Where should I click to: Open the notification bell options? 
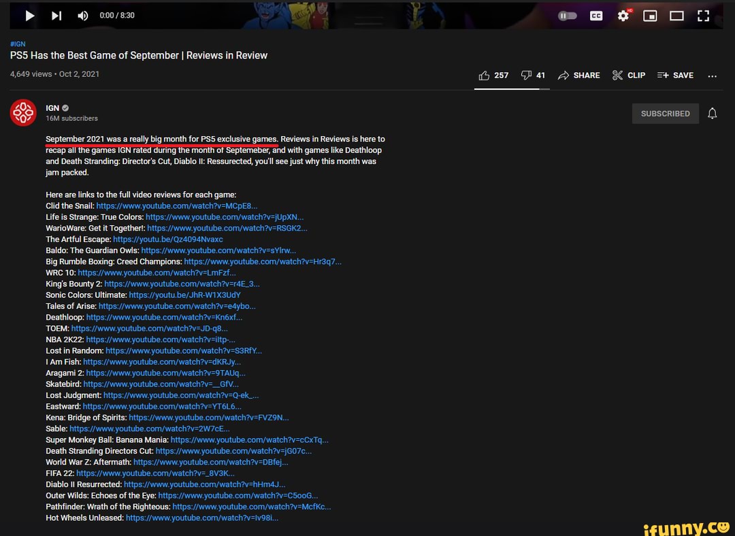pyautogui.click(x=712, y=114)
